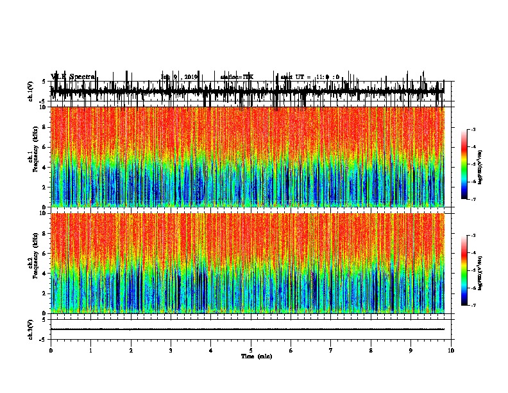Click the "-4" tick on ch.1 colorbar
Image resolution: width=508 pixels, height=393 pixels.
tap(473, 147)
